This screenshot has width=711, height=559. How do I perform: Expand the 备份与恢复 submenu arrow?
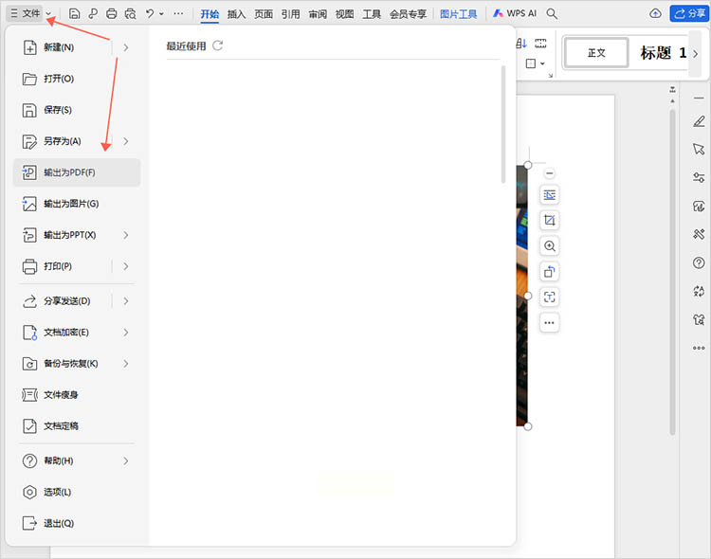pyautogui.click(x=125, y=364)
